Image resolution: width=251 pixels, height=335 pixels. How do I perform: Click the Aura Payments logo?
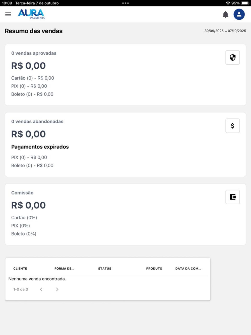click(32, 14)
